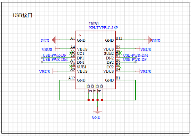Click the no-connect marker on SUB1 pin A8
The height and width of the screenshot is (136, 191).
click(71, 67)
